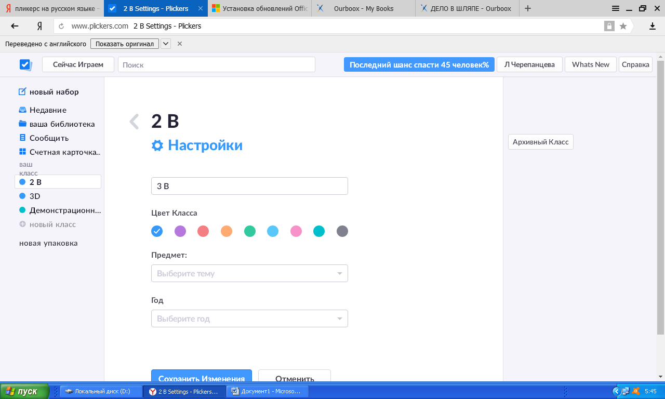Choose the selected blue class color
Screen dimensions: 665x399
(157, 231)
